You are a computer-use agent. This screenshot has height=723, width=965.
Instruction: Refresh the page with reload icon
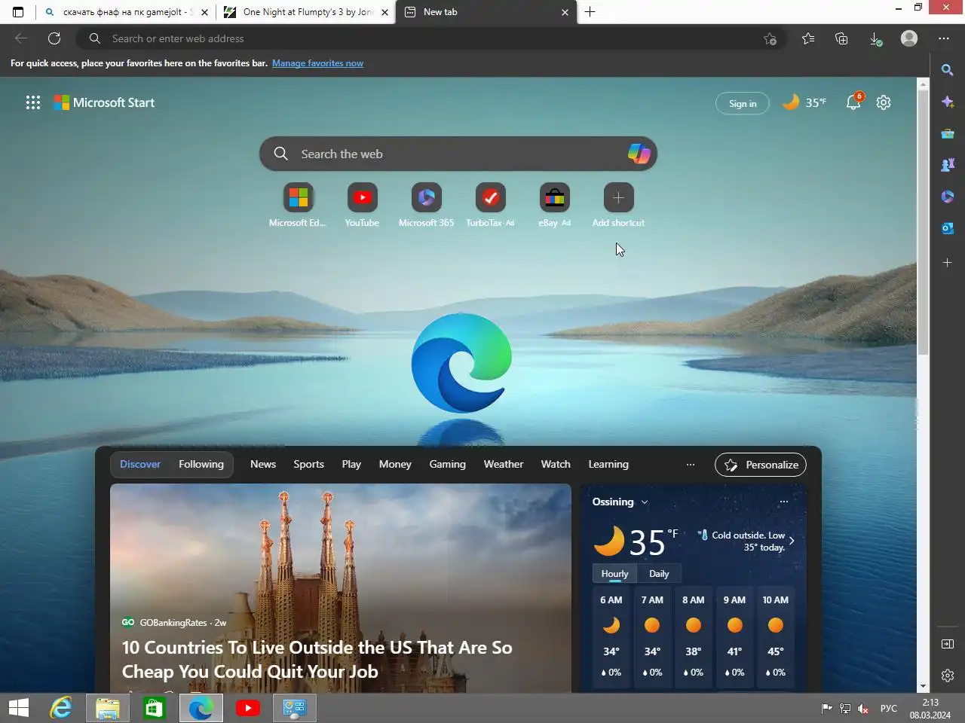pyautogui.click(x=54, y=38)
